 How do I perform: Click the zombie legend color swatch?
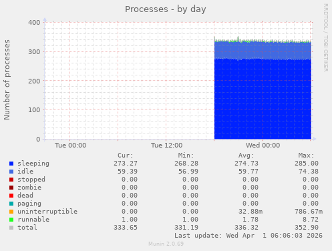(x=11, y=188)
